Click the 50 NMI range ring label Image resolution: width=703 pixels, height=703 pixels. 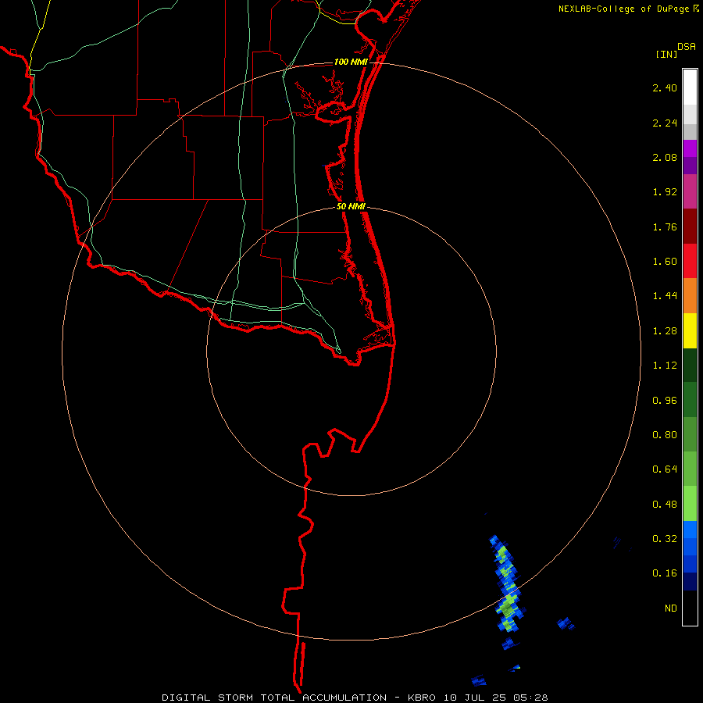pyautogui.click(x=351, y=206)
